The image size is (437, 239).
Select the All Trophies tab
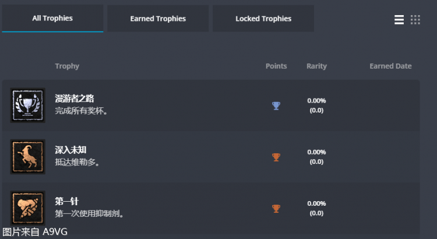click(x=52, y=19)
